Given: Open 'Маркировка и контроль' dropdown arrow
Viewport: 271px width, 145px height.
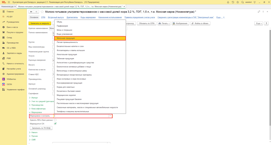Looking at the screenshot, I should [110, 116].
